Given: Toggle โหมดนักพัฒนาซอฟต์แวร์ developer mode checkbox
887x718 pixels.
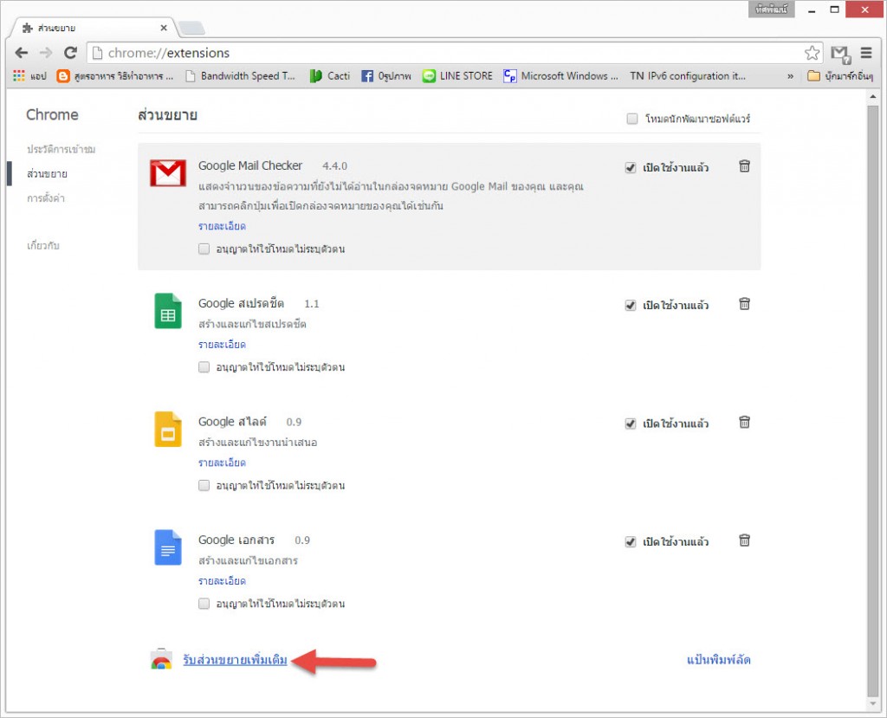Looking at the screenshot, I should coord(632,119).
